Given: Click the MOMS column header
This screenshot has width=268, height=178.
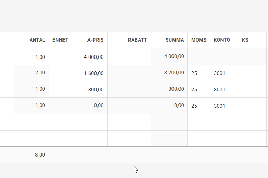Looking at the screenshot, I should pos(199,40).
